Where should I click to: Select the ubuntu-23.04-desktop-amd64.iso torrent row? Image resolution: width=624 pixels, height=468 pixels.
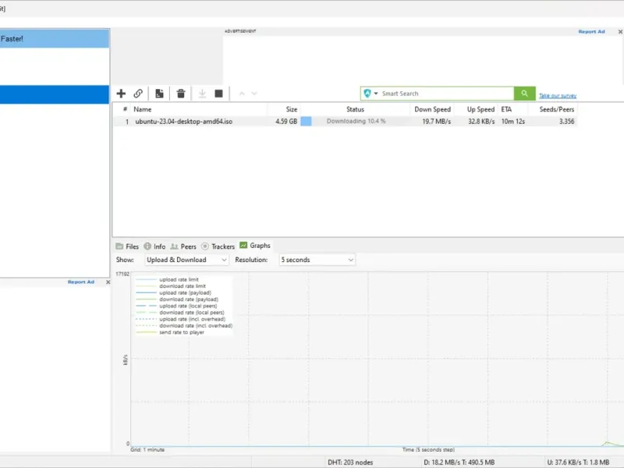345,122
